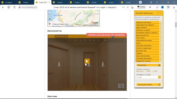
Task: Click Ссылка для клиента button
Action: point(149,85)
